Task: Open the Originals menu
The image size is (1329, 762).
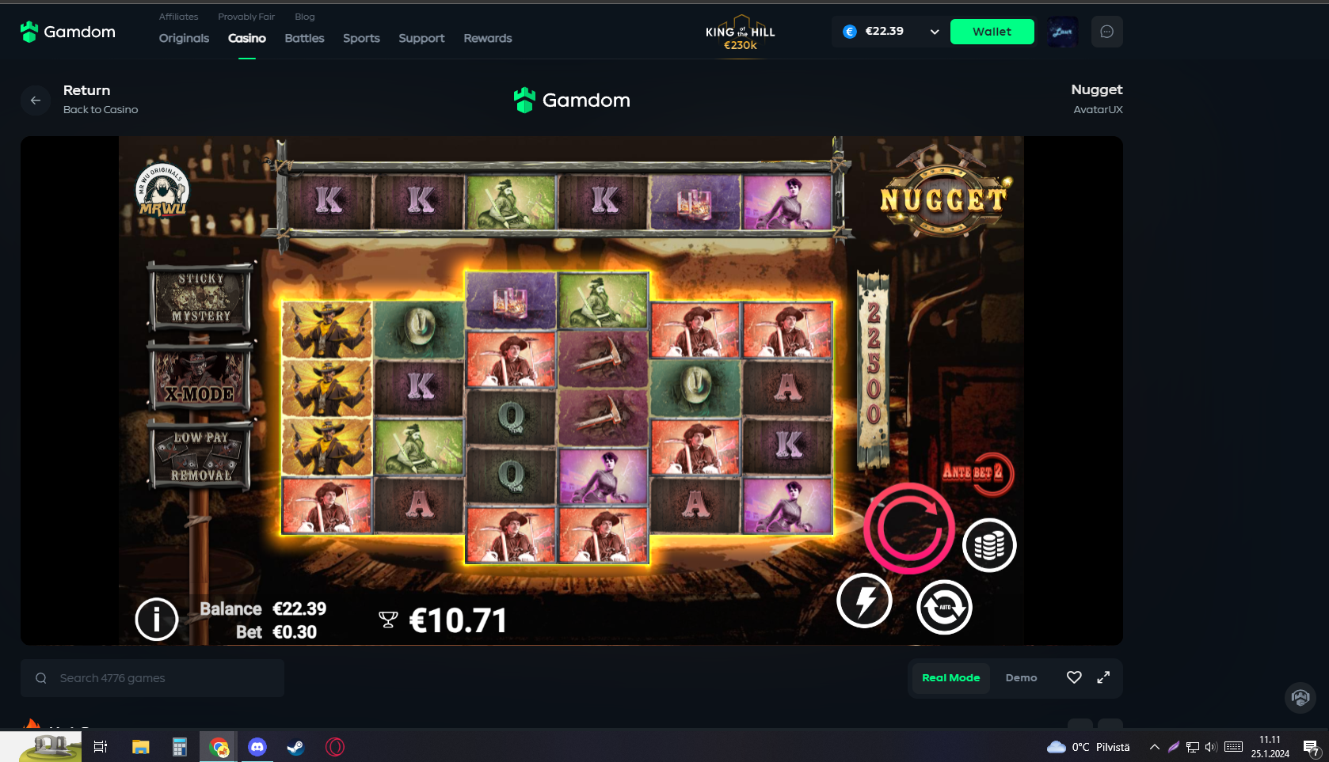Action: [184, 38]
